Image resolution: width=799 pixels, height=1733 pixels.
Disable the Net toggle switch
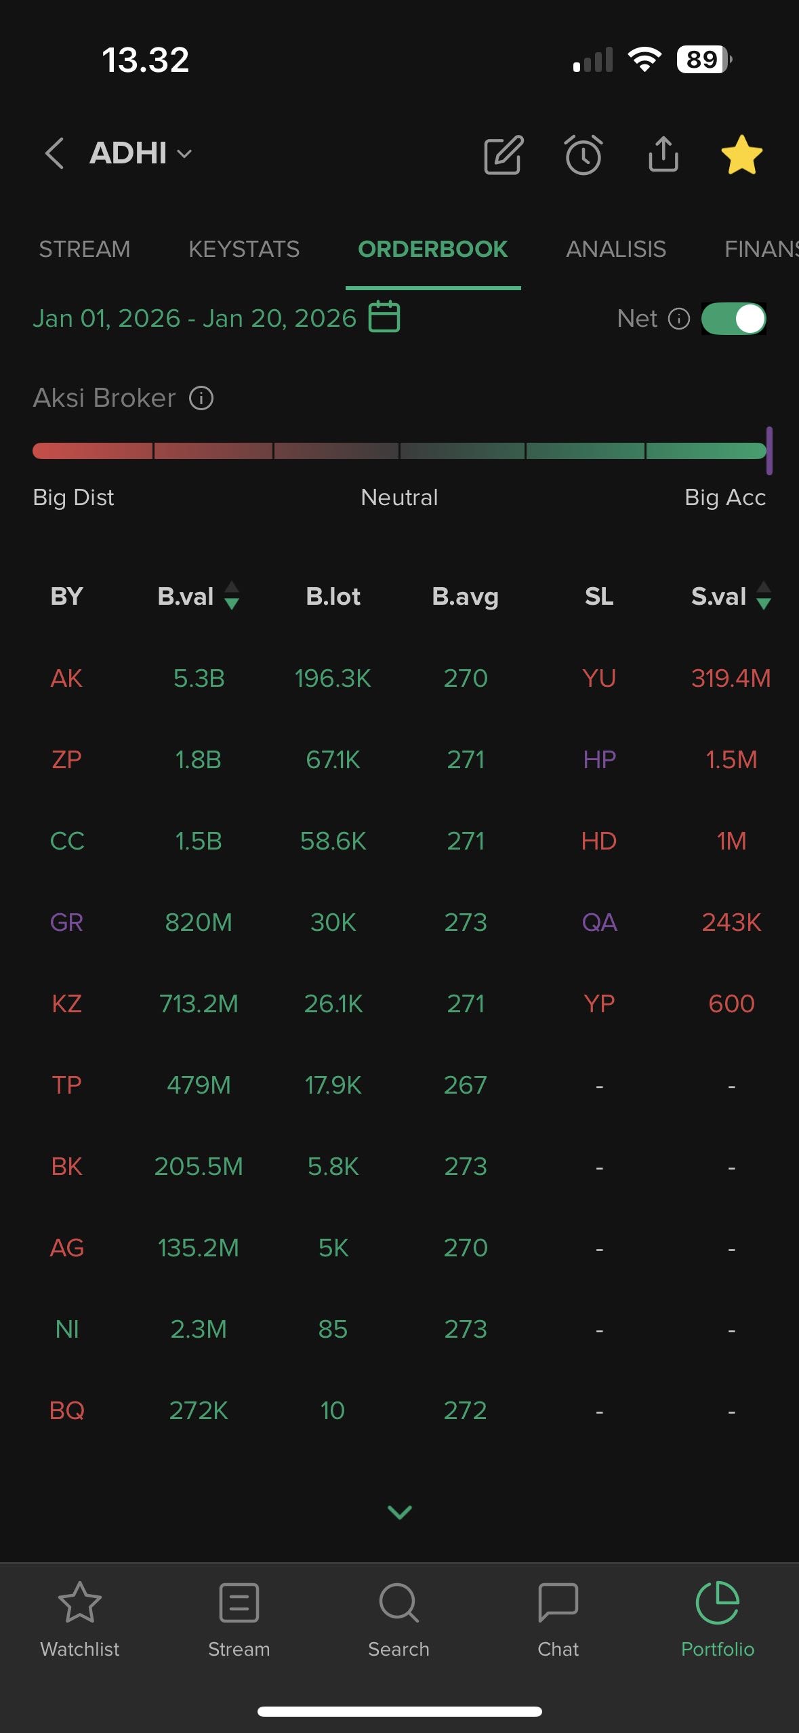pyautogui.click(x=733, y=319)
